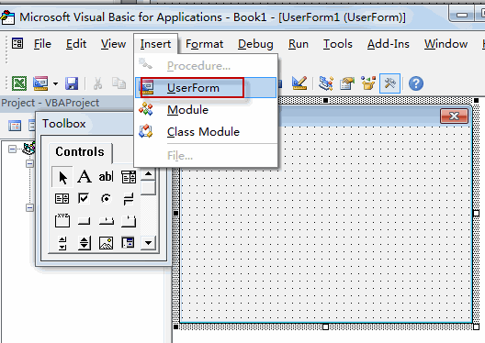Open the Format menu
The height and width of the screenshot is (343, 485).
tap(205, 44)
